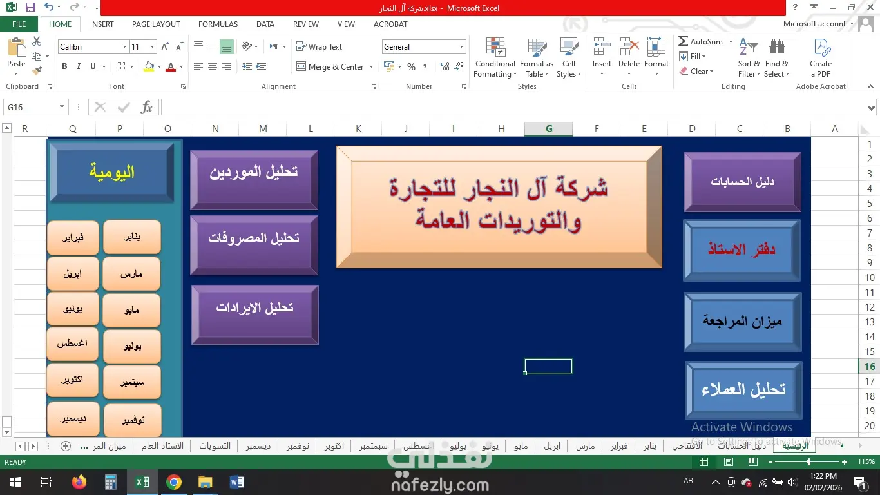Toggle Bold formatting

64,66
